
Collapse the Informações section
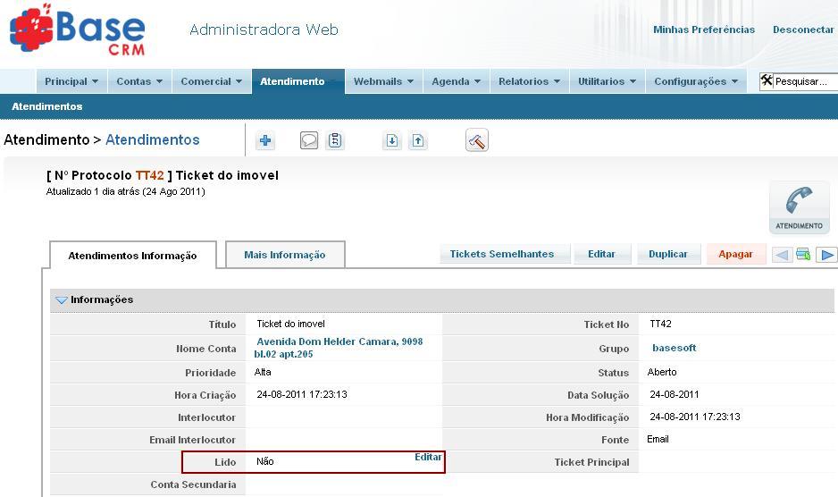[62, 300]
